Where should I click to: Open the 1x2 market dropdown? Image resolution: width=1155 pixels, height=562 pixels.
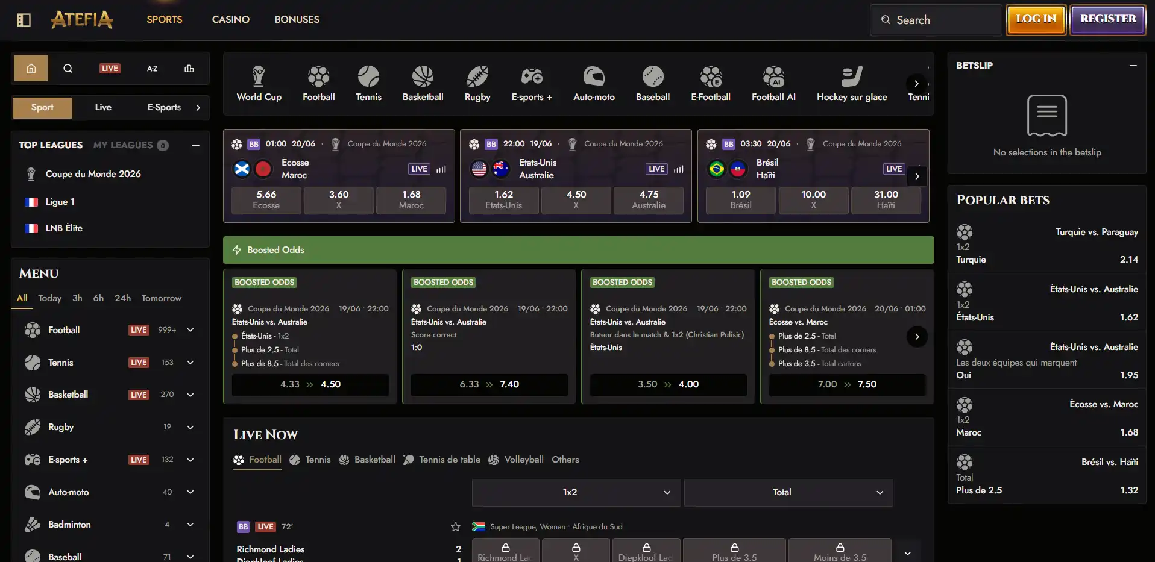pyautogui.click(x=576, y=493)
